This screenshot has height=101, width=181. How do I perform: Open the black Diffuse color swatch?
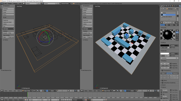tap(165, 46)
